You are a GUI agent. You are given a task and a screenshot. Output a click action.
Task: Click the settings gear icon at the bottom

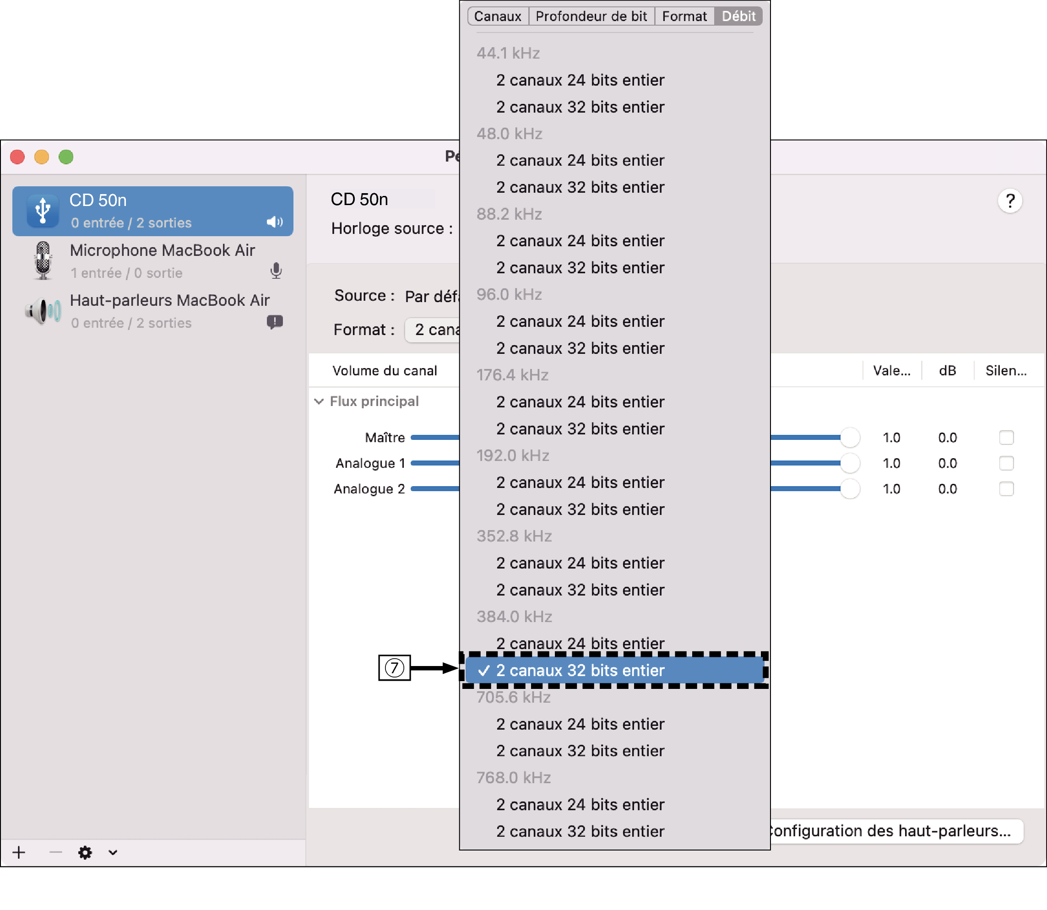pyautogui.click(x=86, y=855)
